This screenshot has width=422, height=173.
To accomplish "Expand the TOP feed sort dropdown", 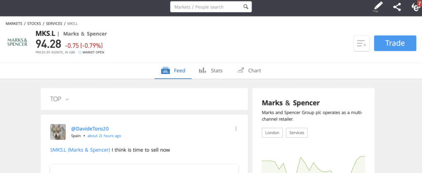I will [59, 99].
